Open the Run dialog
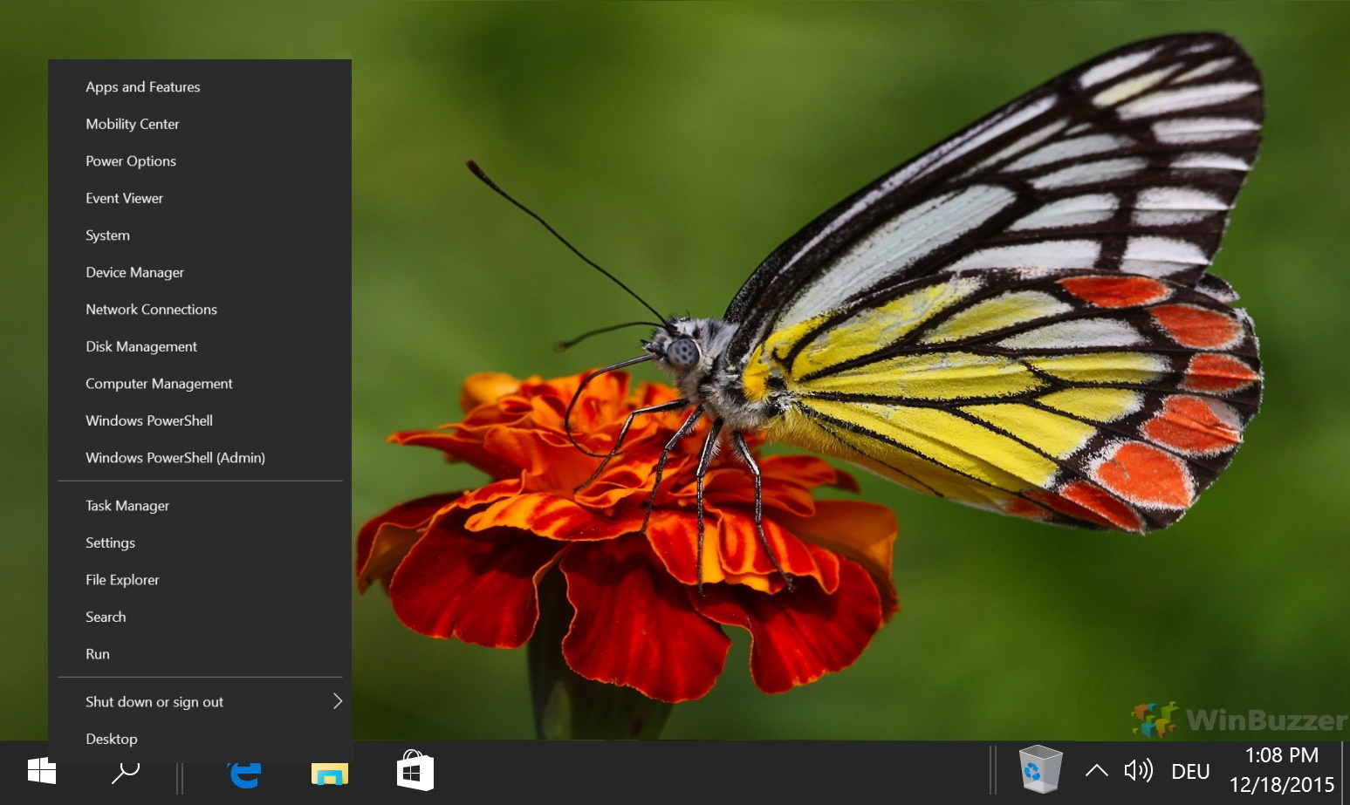This screenshot has height=805, width=1350. pyautogui.click(x=97, y=653)
